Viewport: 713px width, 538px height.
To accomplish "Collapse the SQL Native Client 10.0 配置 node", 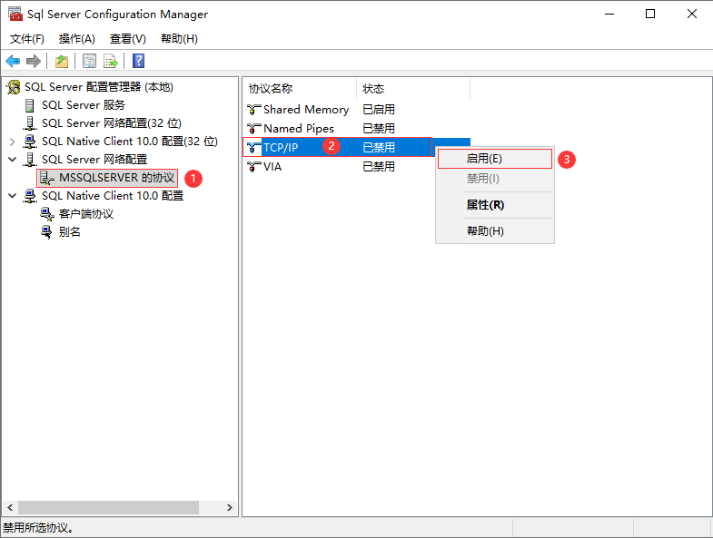I will (x=13, y=196).
